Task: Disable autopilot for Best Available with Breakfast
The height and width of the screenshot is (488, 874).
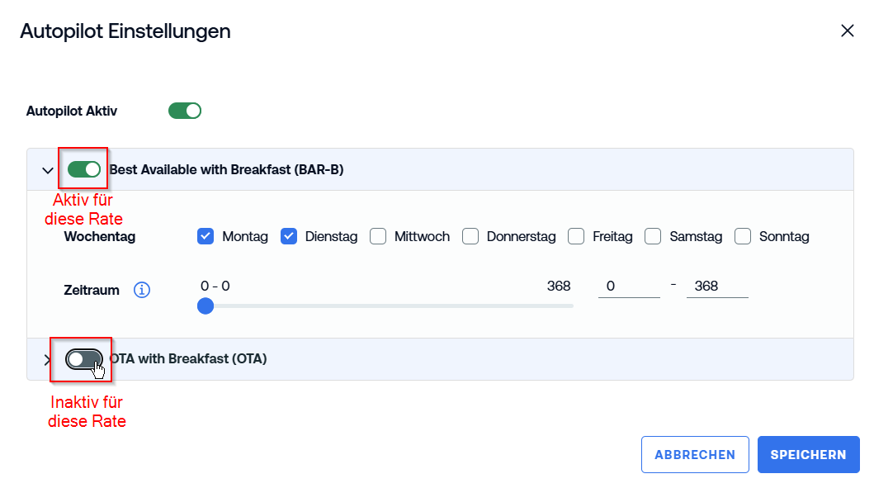Action: (x=83, y=169)
